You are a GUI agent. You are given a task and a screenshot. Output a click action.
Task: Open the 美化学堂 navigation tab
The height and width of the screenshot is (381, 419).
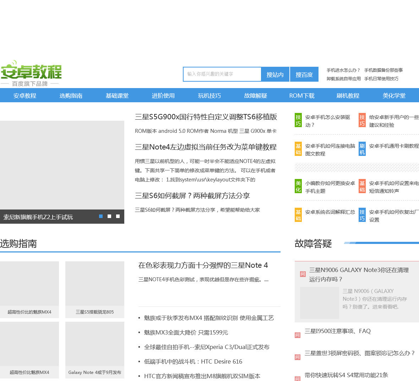[394, 96]
